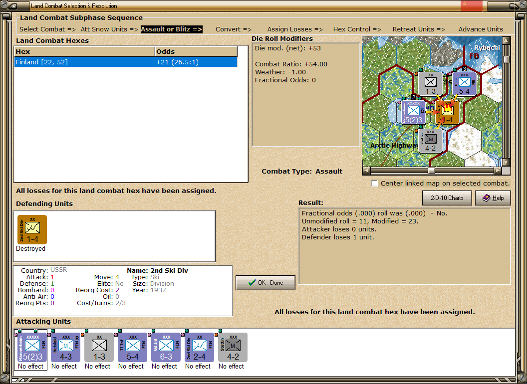This screenshot has height=384, width=527.
Task: Click the Assign Losses subphase step
Action: point(295,29)
